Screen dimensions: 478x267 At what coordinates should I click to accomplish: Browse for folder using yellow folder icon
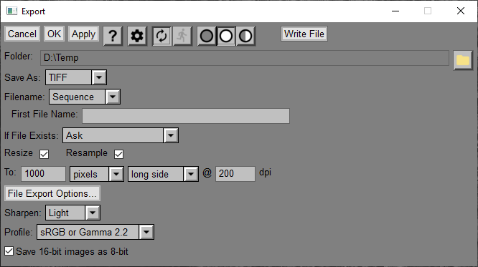point(463,60)
